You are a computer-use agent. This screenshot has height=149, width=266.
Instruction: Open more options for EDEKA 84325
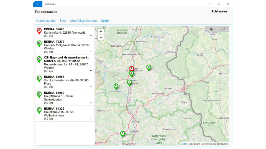[x=91, y=118]
